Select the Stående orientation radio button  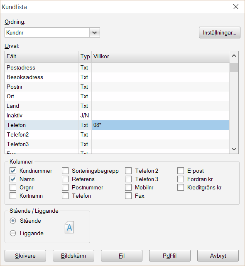(x=13, y=221)
